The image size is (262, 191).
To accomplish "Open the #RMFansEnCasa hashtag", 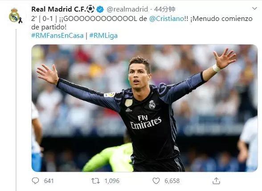I will click(x=57, y=36).
